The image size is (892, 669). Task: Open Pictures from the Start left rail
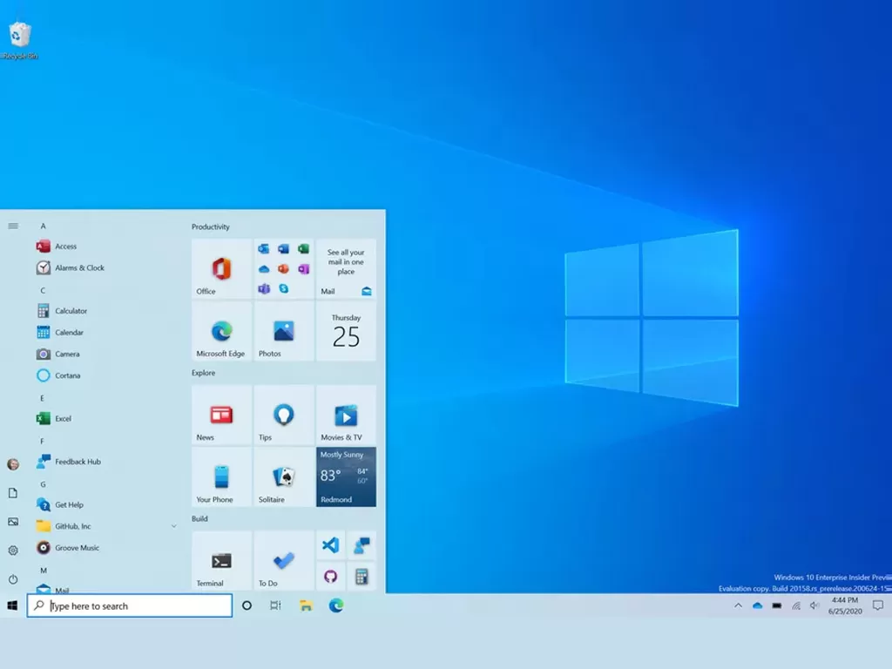coord(13,523)
